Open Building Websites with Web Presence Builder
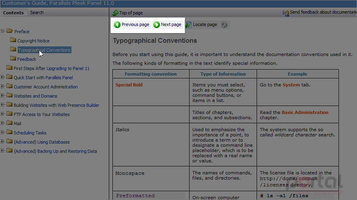The image size is (357, 200). click(x=57, y=105)
